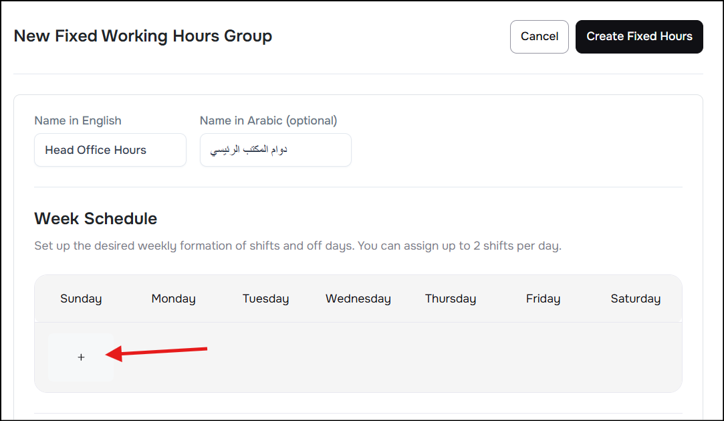724x421 pixels.
Task: Select the Monday column header
Action: tap(173, 299)
